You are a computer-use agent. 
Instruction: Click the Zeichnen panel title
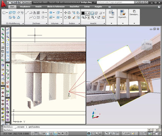pos(36,23)
